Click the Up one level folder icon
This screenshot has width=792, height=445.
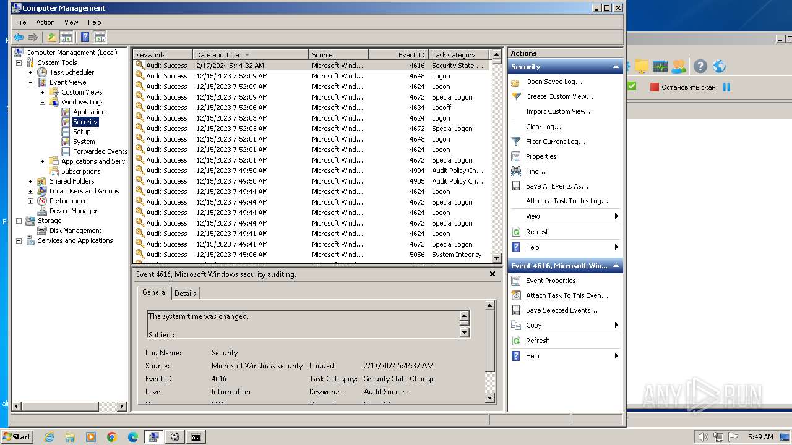coord(52,38)
